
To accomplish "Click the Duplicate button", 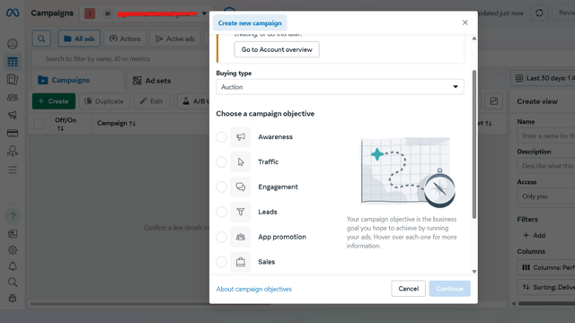I will (x=104, y=101).
